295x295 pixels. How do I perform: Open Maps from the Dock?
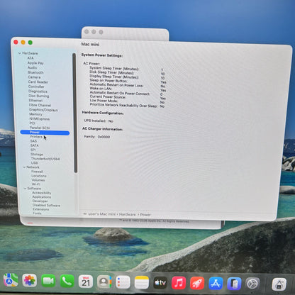click(x=11, y=280)
